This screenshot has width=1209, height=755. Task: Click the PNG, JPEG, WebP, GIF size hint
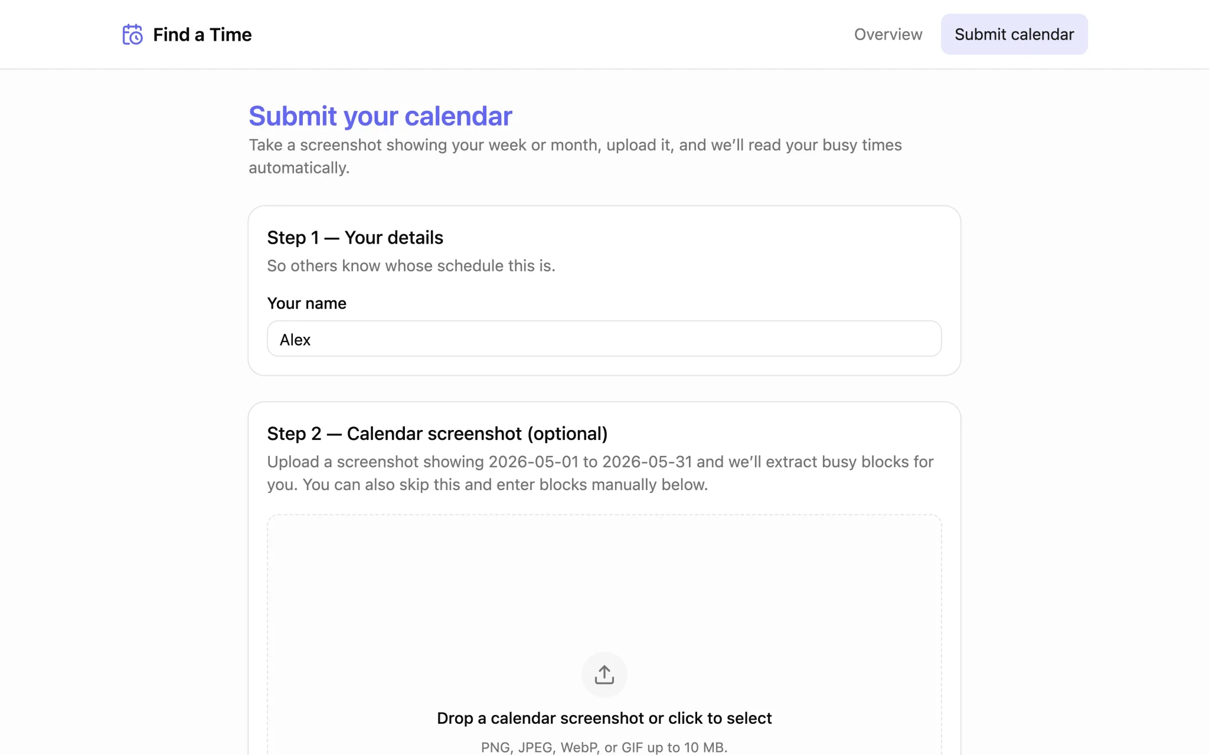(x=604, y=747)
